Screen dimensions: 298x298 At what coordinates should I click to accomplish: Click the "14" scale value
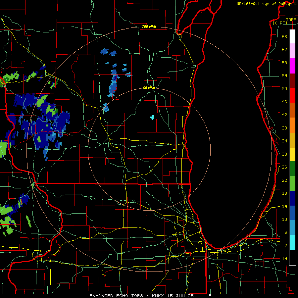pos(284,206)
